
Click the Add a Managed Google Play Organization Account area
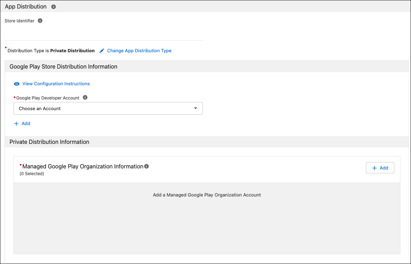click(x=207, y=195)
